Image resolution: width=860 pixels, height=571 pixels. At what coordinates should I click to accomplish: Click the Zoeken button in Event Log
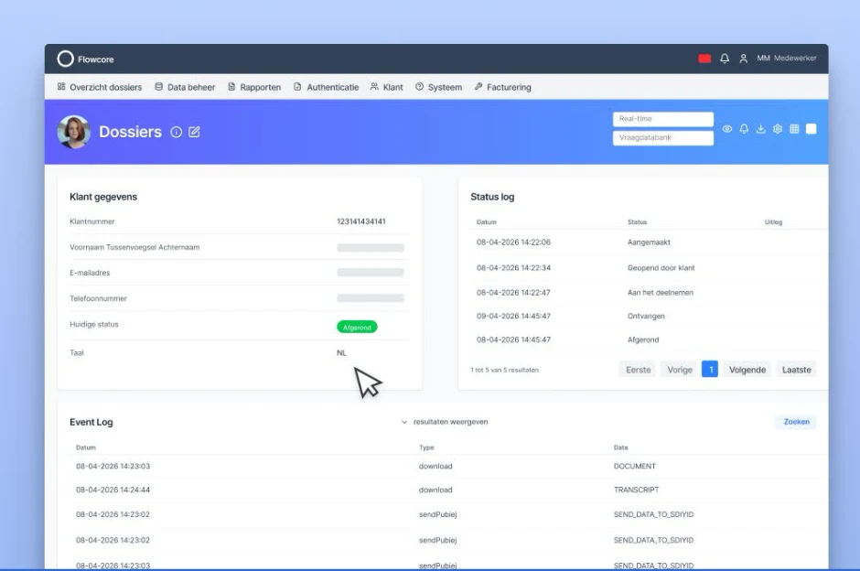(796, 422)
